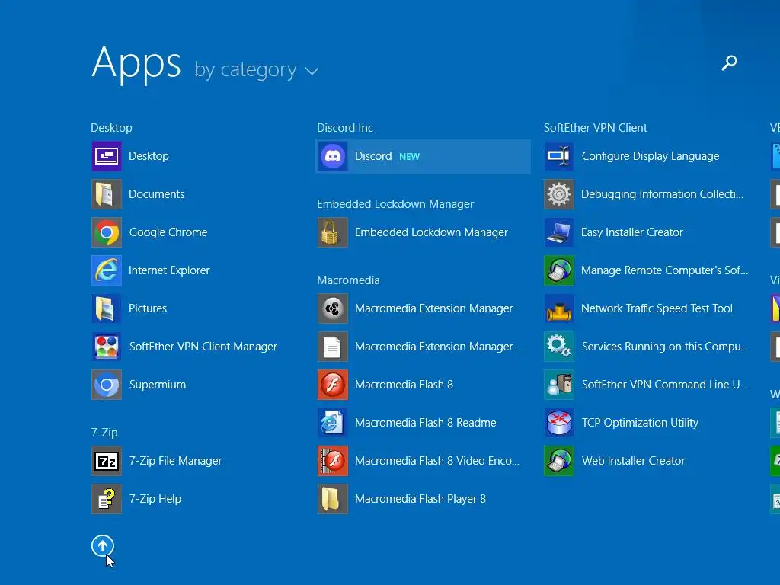Open Macromedia Flash Player 8 folder icon
The height and width of the screenshot is (585, 780).
pos(333,499)
